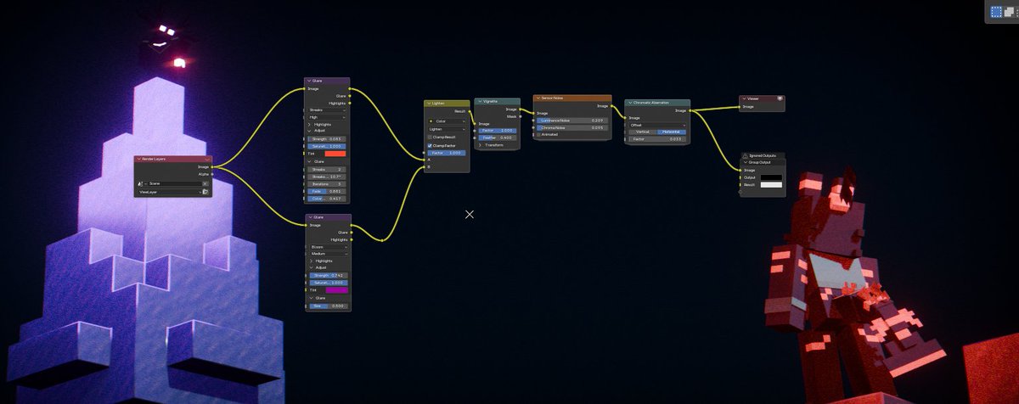This screenshot has height=404, width=1019.
Task: Click Strength 0.083 slider in upper Glare
Action: [326, 139]
